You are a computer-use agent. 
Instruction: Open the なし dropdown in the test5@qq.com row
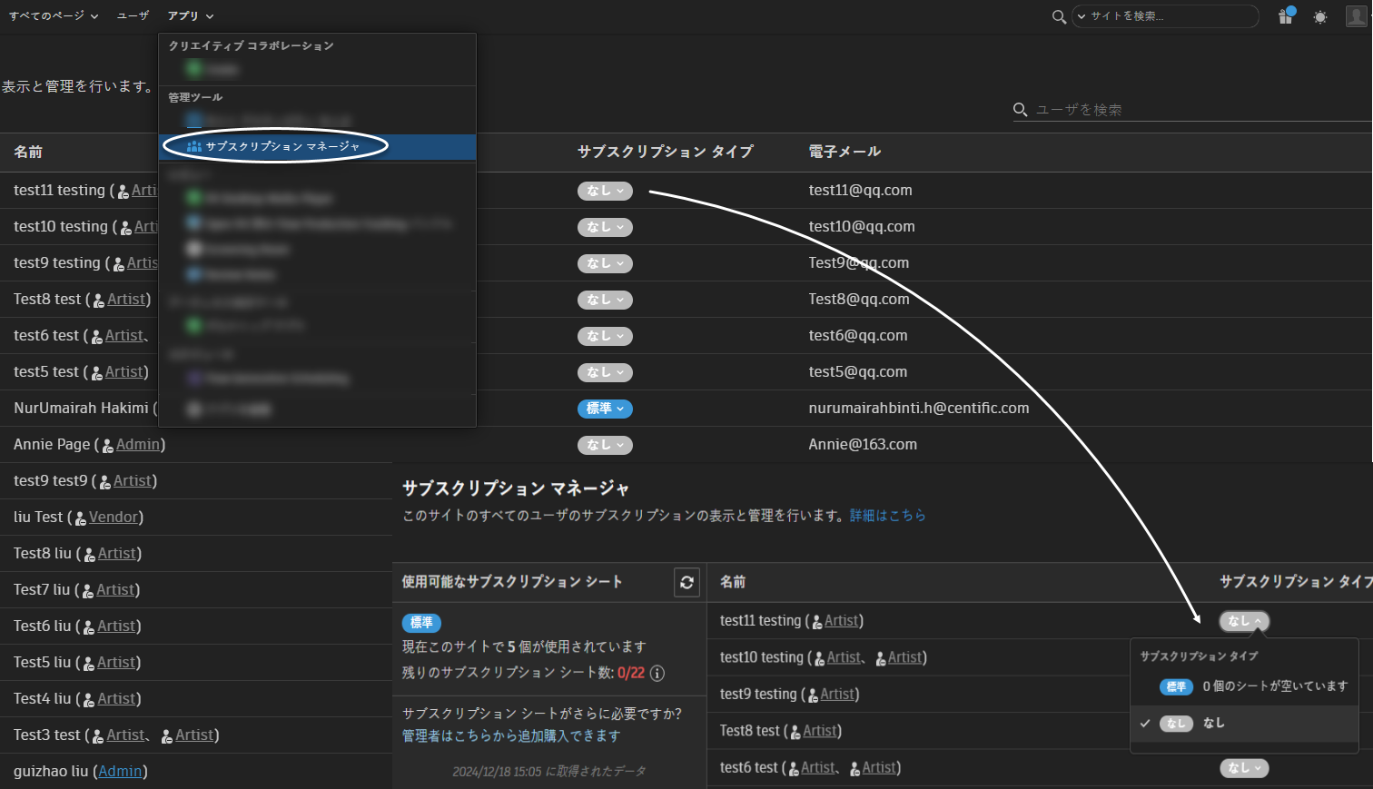[605, 372]
